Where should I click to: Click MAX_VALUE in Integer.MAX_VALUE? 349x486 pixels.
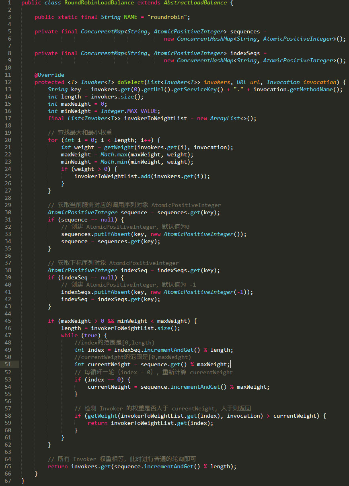[x=142, y=111]
